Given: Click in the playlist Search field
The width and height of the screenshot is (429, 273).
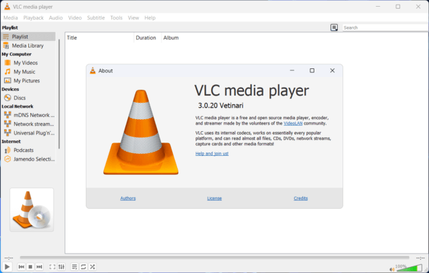Looking at the screenshot, I should [385, 27].
